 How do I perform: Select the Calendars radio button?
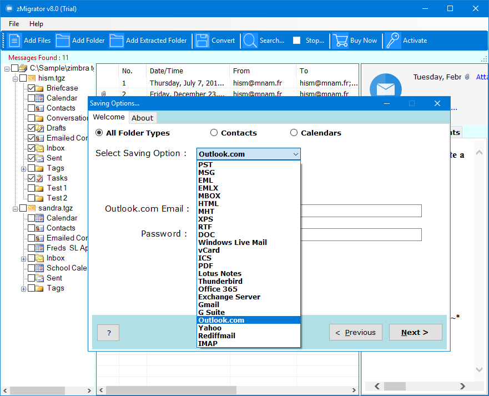click(x=294, y=133)
